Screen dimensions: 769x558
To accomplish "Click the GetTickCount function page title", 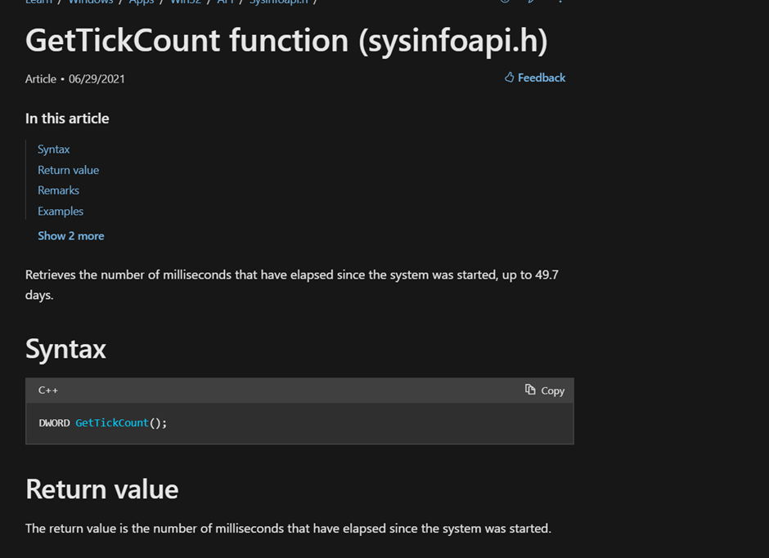I will tap(286, 41).
